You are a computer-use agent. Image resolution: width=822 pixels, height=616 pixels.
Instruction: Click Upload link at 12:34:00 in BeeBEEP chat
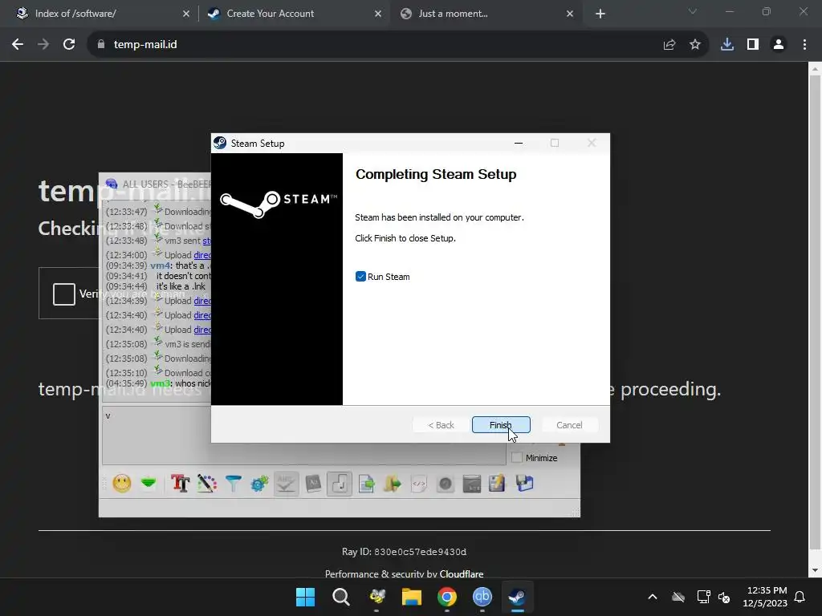pos(202,255)
